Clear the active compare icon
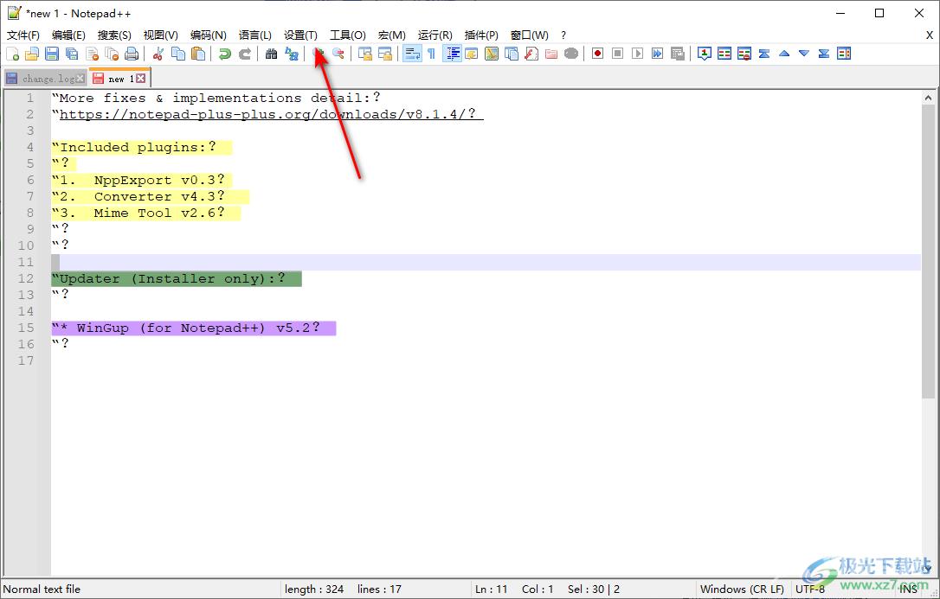Viewport: 940px width, 599px height. pyautogui.click(x=744, y=54)
